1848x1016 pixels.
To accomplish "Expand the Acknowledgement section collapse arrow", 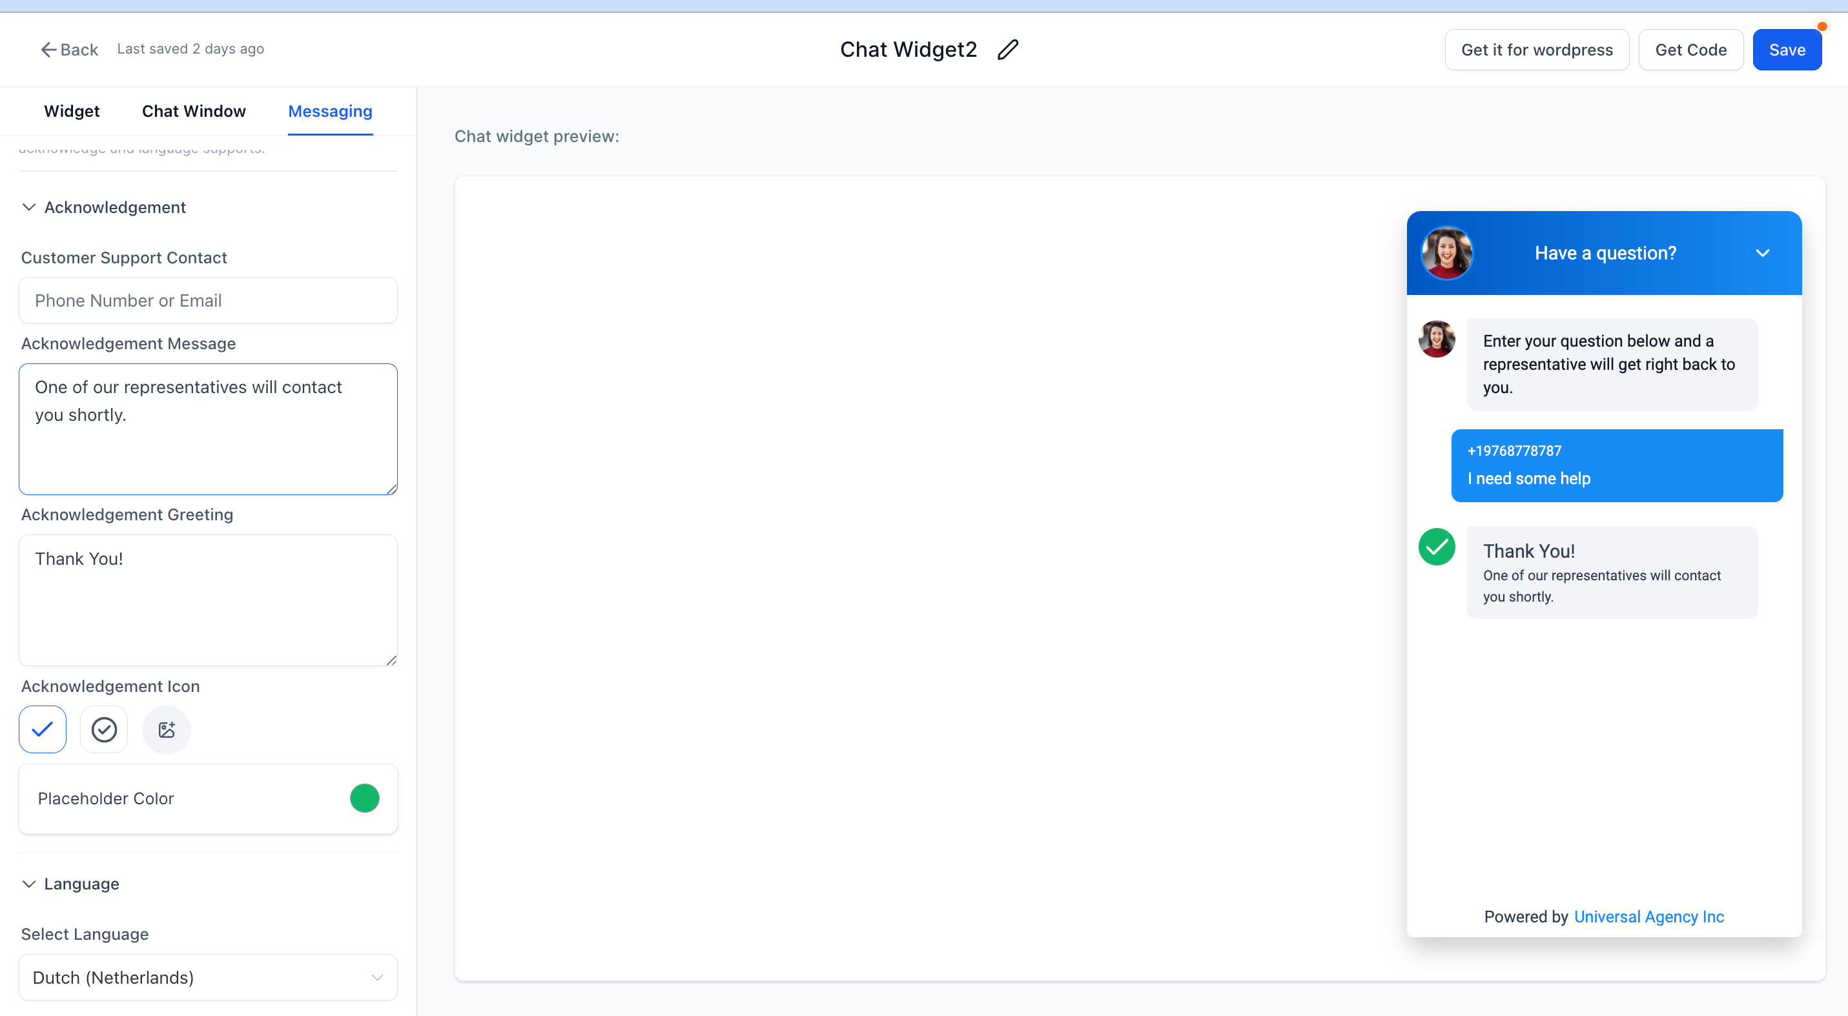I will tap(28, 207).
